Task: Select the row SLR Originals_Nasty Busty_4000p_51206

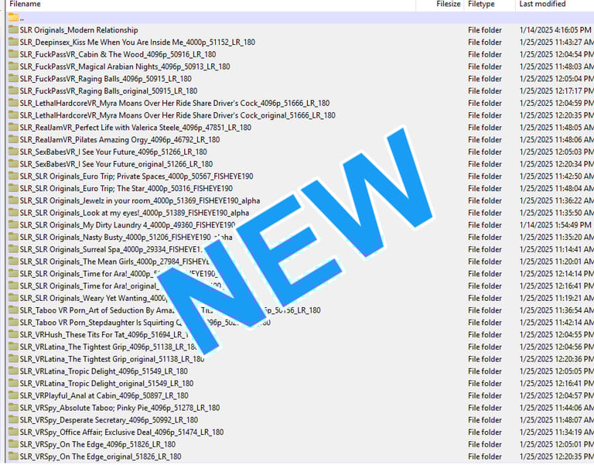Action: (300, 237)
